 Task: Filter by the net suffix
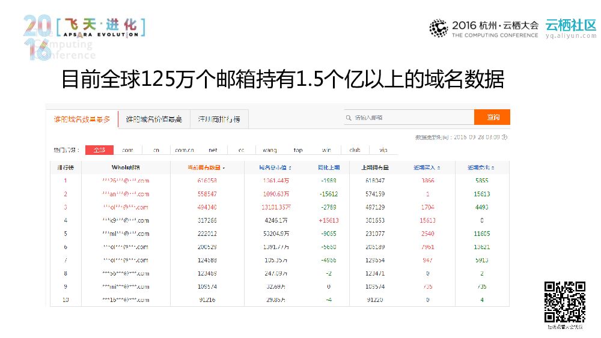pos(213,150)
